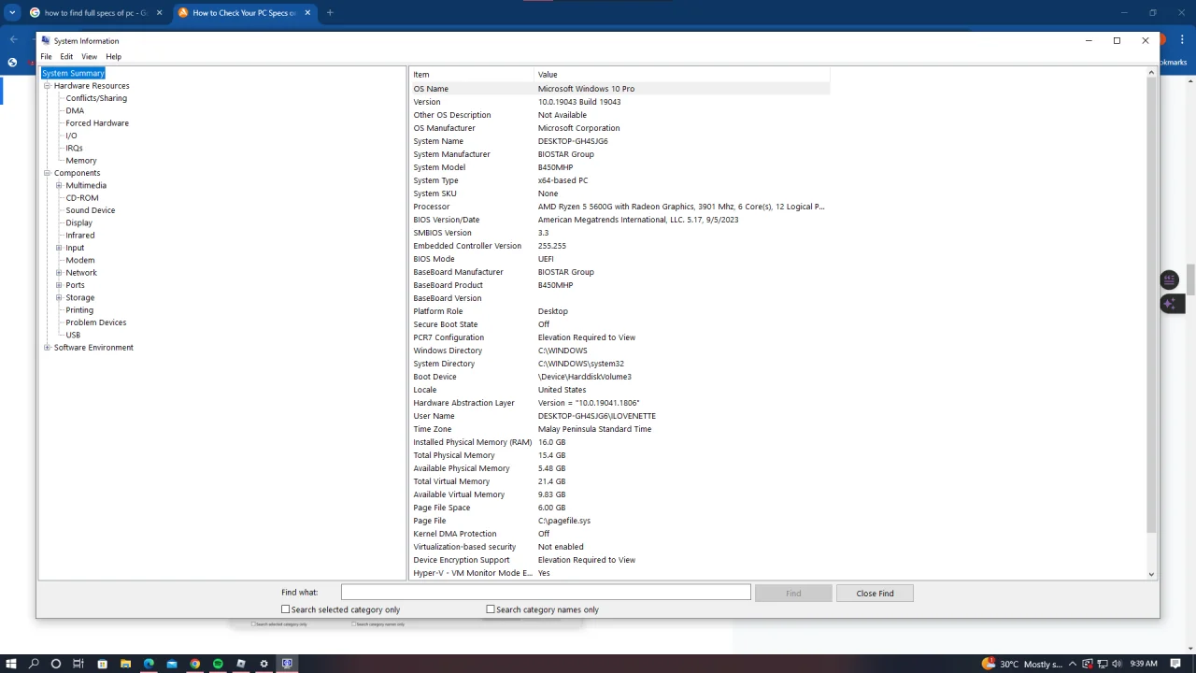This screenshot has width=1196, height=673.
Task: Switch to Google Chrome on the taskbar
Action: 194,664
